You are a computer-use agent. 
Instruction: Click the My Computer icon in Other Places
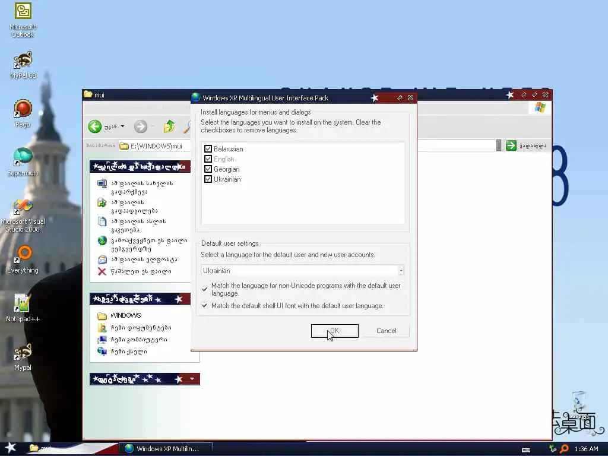coord(102,340)
